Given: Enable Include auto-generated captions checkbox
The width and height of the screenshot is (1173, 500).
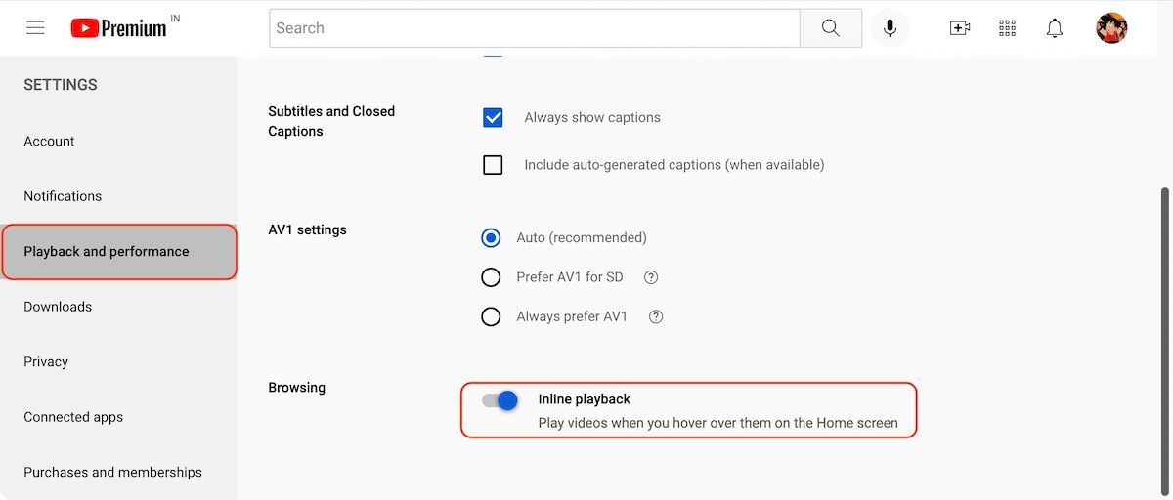Looking at the screenshot, I should (493, 165).
